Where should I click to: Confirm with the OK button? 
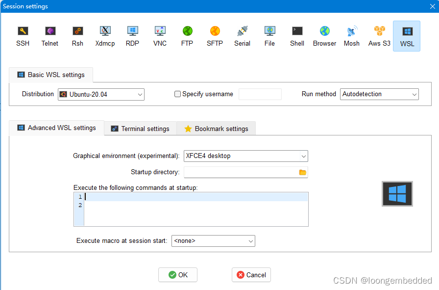(178, 275)
